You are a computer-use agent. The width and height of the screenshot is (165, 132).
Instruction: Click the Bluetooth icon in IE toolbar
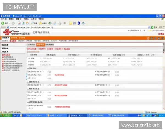79,23
